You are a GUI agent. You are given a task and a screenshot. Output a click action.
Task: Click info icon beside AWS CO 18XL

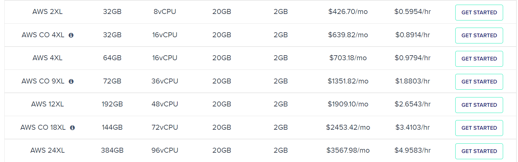[72, 128]
